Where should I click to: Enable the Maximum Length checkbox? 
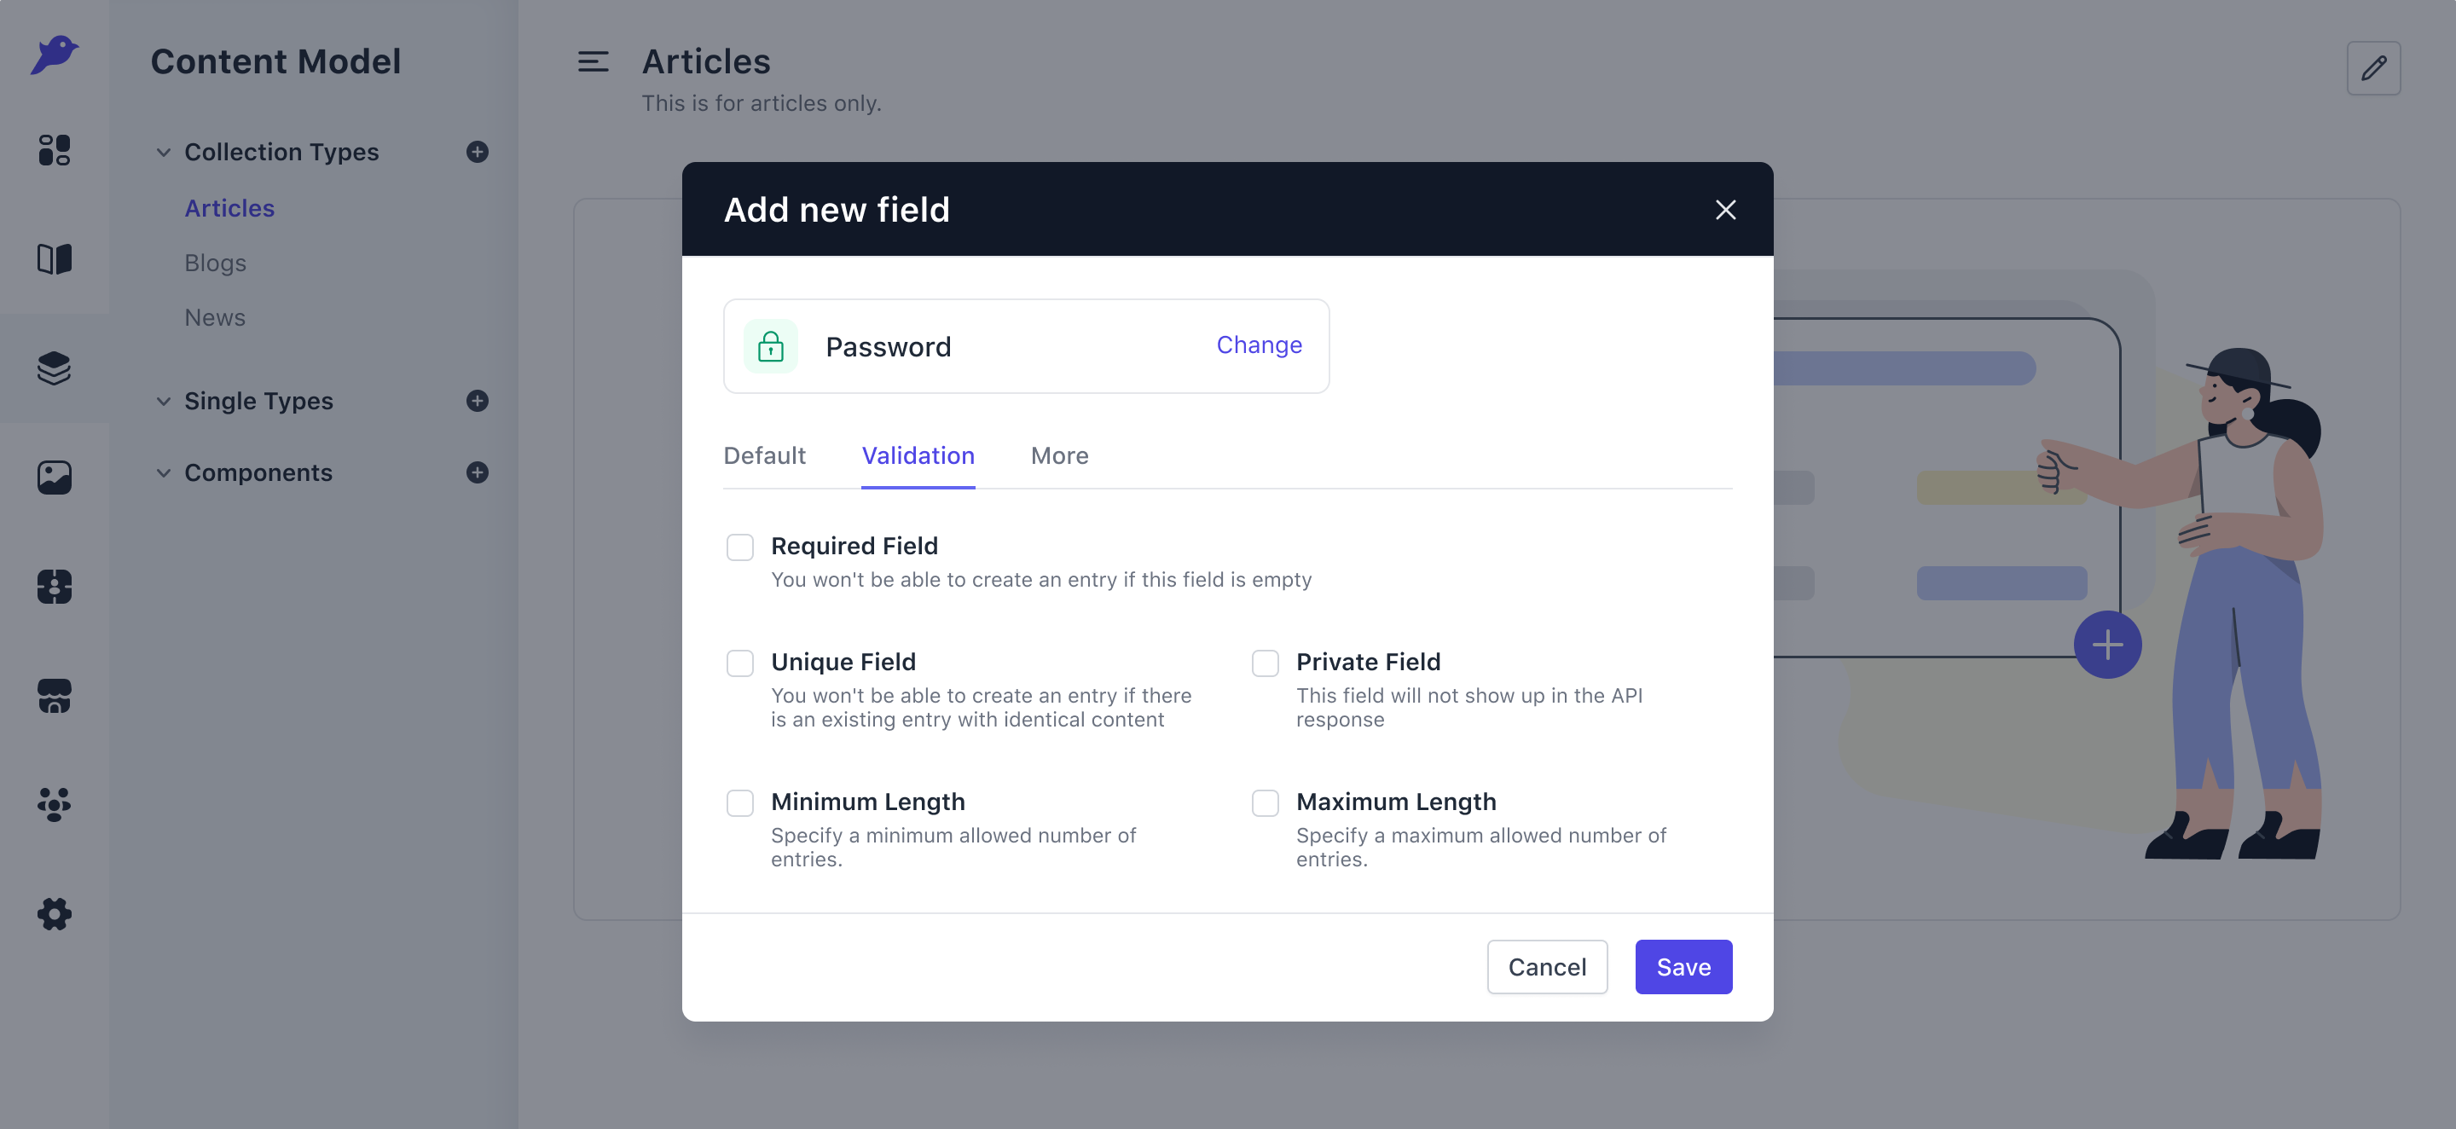click(x=1266, y=803)
